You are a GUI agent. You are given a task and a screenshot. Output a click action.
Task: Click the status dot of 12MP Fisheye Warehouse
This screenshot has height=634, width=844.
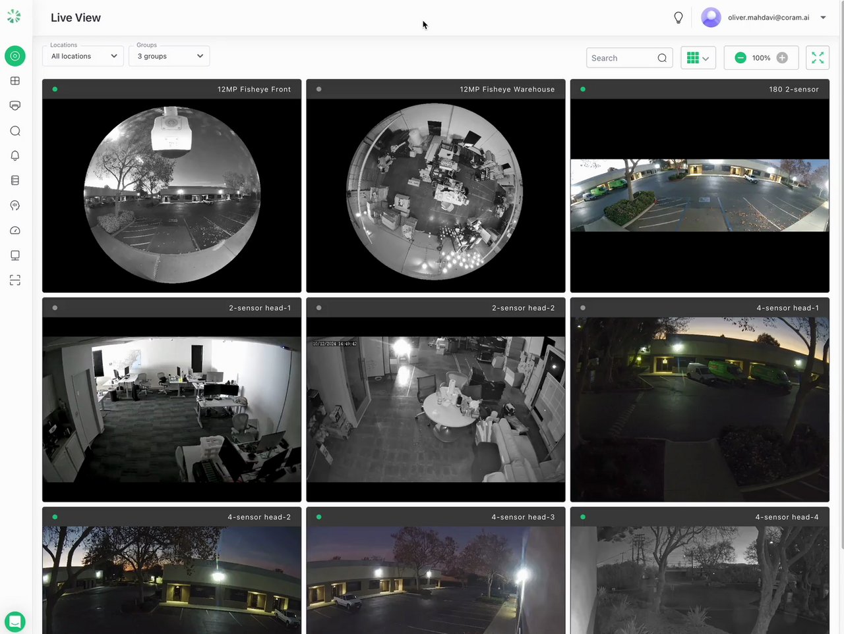coord(319,89)
